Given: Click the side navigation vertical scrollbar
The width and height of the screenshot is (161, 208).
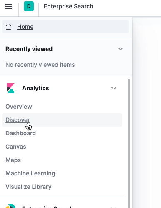Looking at the screenshot, I should click(x=129, y=143).
